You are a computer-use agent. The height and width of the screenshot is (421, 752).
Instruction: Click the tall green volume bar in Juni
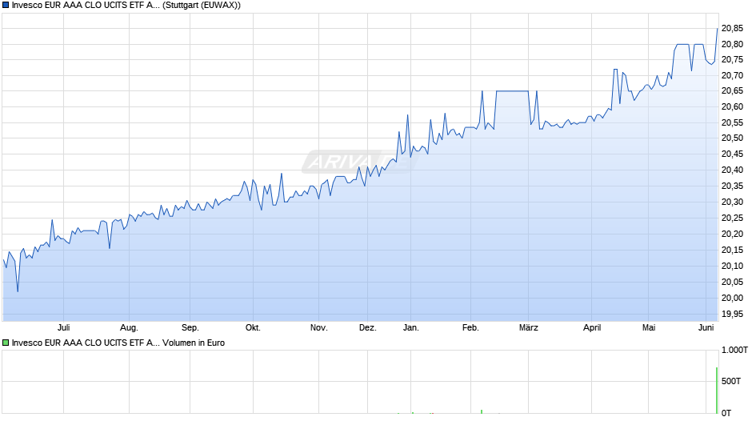click(717, 391)
